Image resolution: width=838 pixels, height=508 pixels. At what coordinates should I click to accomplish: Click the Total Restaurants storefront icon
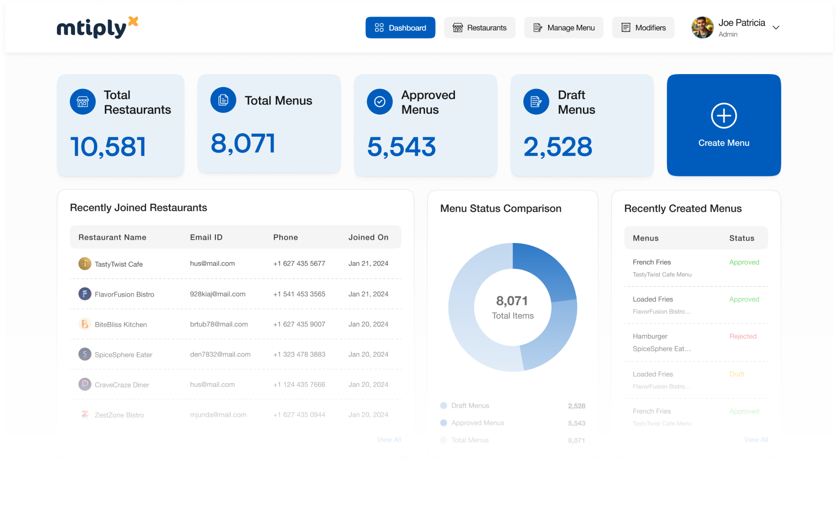tap(83, 102)
